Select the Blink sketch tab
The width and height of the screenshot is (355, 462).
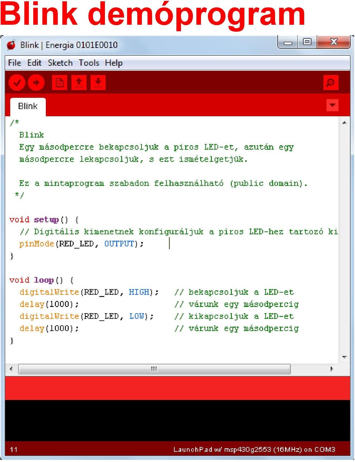[28, 106]
